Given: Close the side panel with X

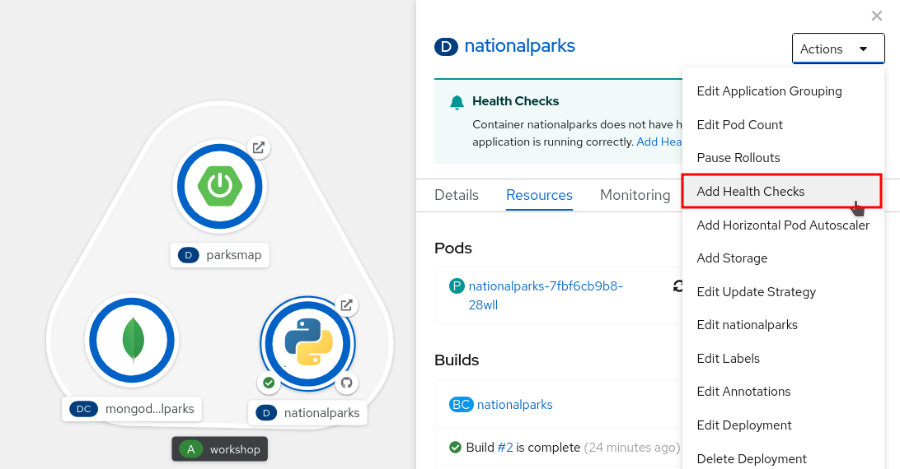Looking at the screenshot, I should (x=877, y=16).
